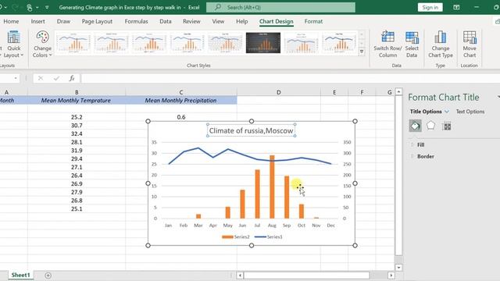
Task: Open the Format tab
Action: tap(313, 21)
